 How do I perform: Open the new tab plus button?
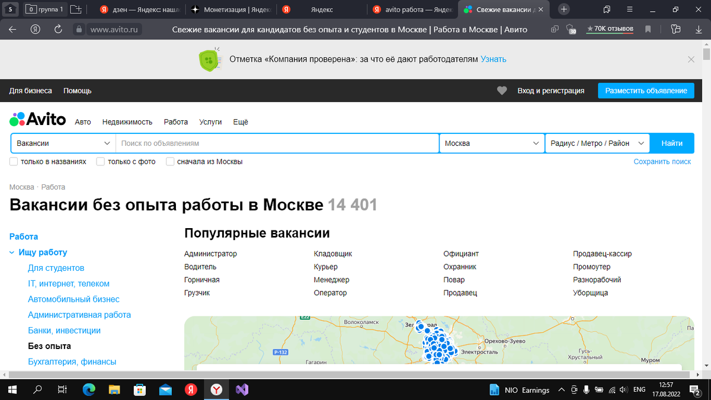[x=564, y=9]
